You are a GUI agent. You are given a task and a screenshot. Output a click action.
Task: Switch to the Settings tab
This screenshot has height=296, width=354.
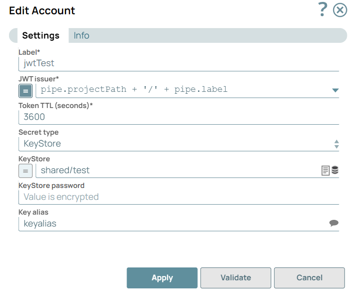(x=41, y=36)
